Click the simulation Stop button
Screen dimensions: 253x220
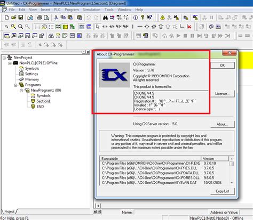tap(185, 36)
